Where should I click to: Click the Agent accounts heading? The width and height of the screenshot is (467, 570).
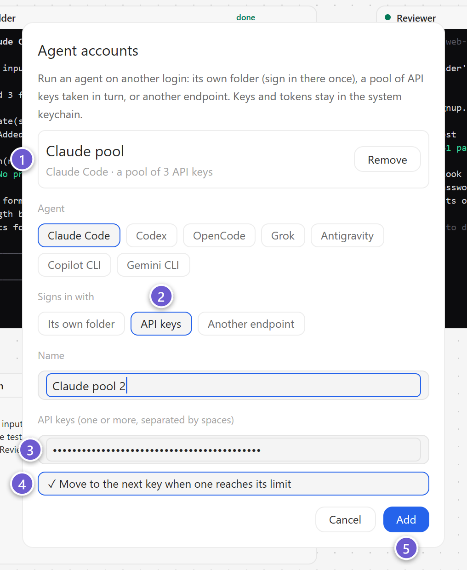[88, 51]
